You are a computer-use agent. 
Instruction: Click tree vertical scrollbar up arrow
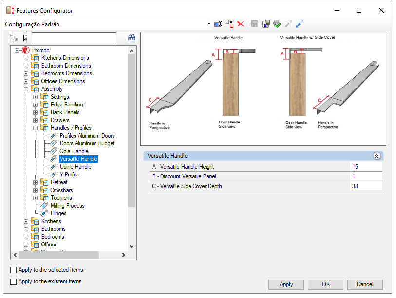click(132, 51)
